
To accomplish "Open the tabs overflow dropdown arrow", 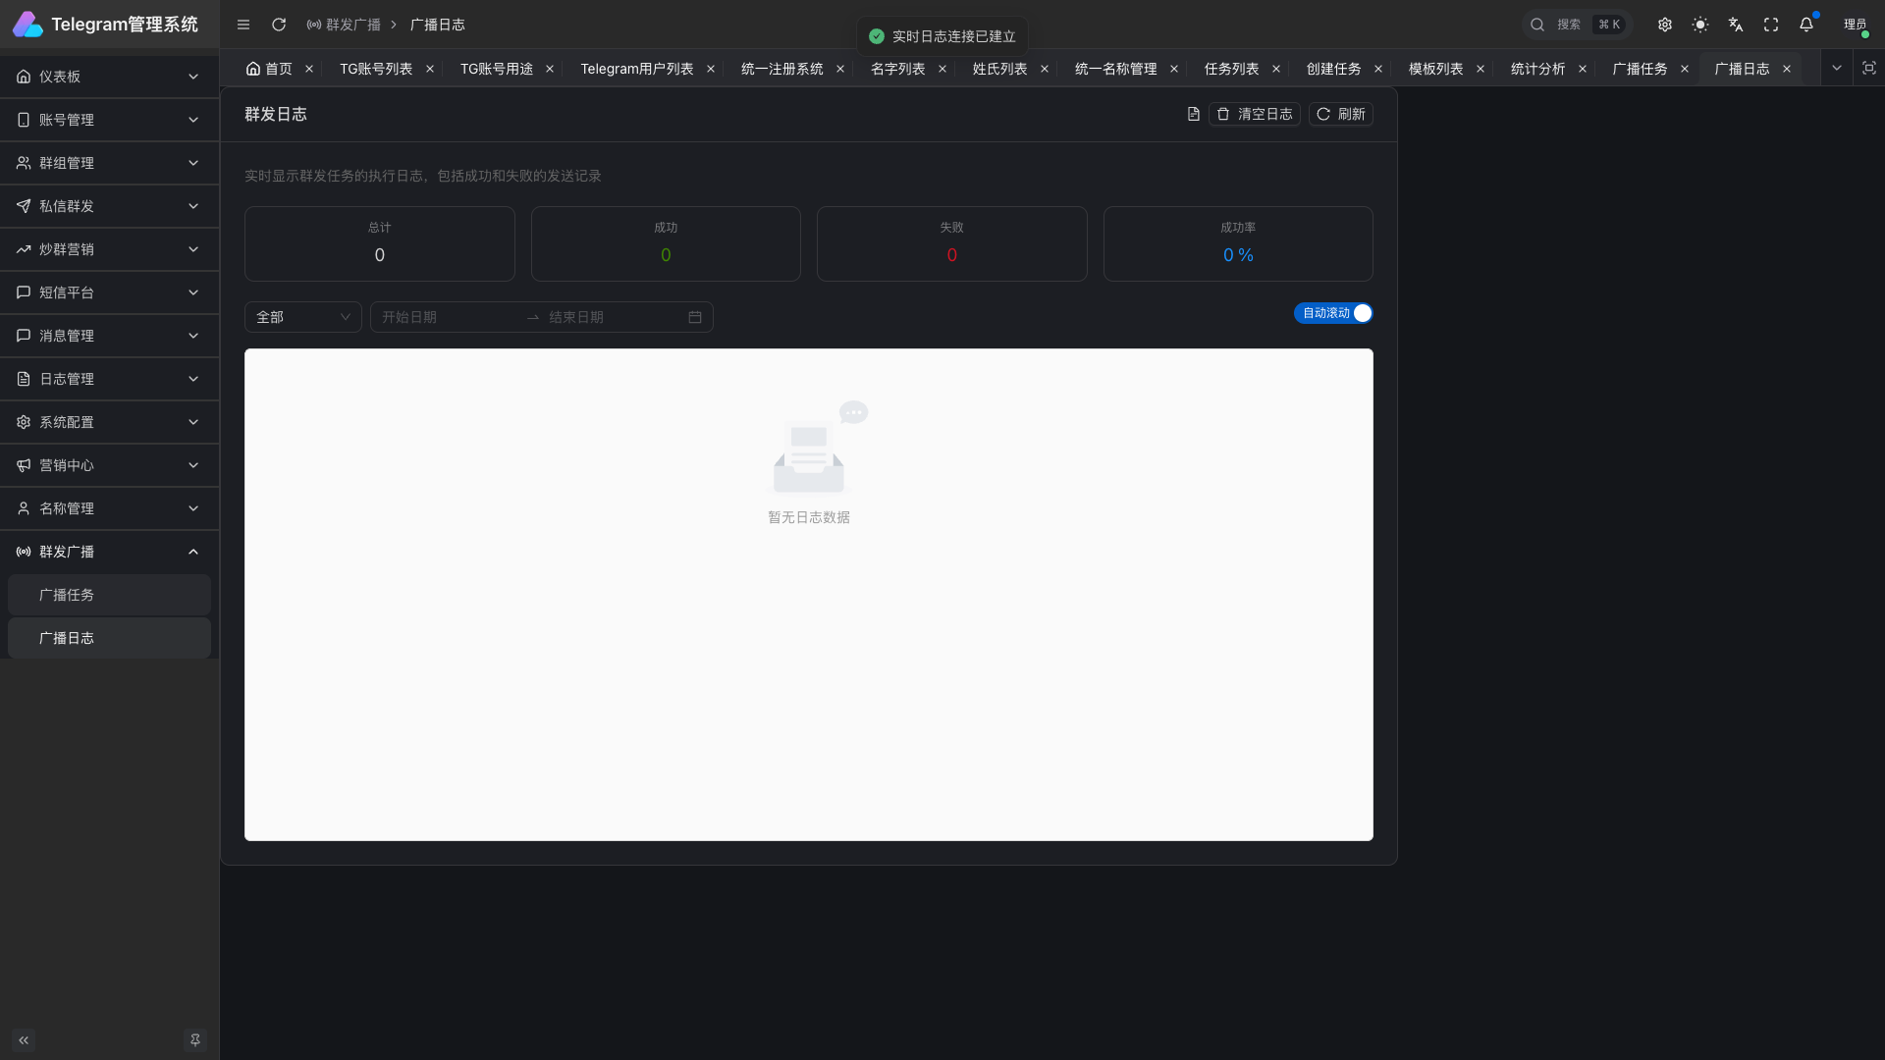I will 1836,69.
